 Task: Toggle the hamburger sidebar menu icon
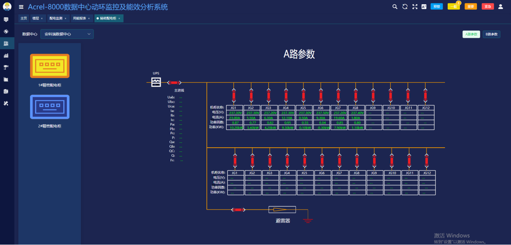point(21,7)
